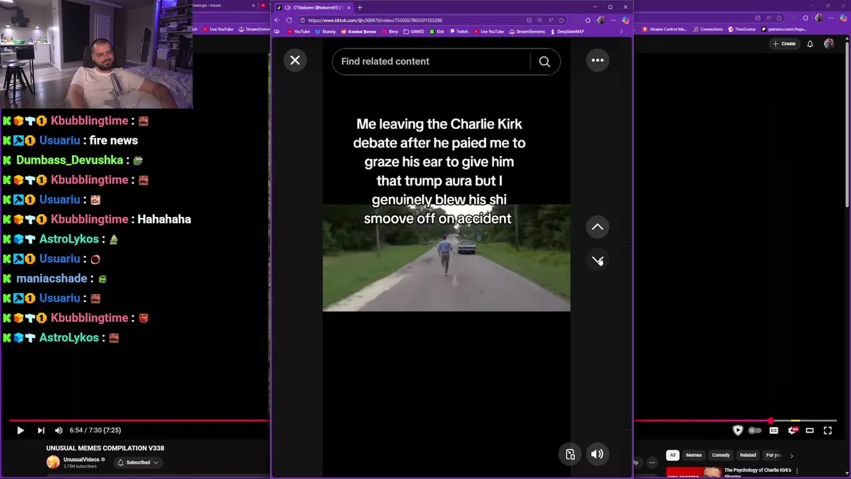Click the TikTok video frame

pyautogui.click(x=446, y=258)
